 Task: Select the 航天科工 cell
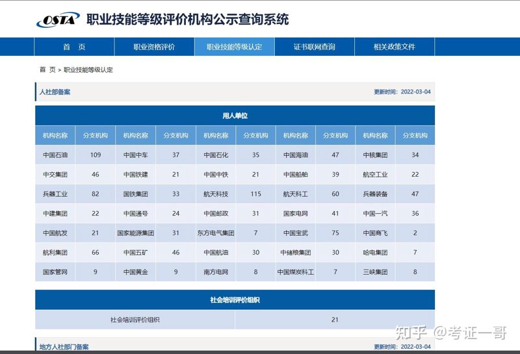296,194
